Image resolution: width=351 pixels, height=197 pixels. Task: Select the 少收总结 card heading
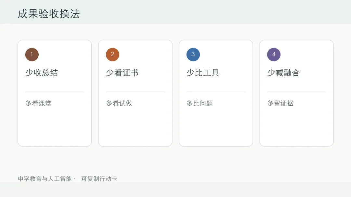point(42,73)
